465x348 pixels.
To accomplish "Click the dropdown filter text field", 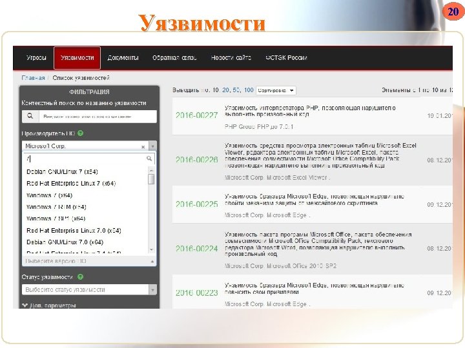I will (x=89, y=159).
